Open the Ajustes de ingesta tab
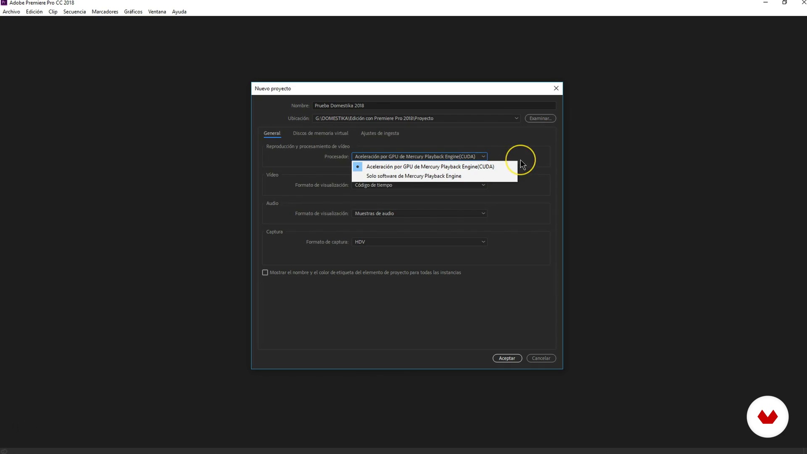 [x=380, y=133]
